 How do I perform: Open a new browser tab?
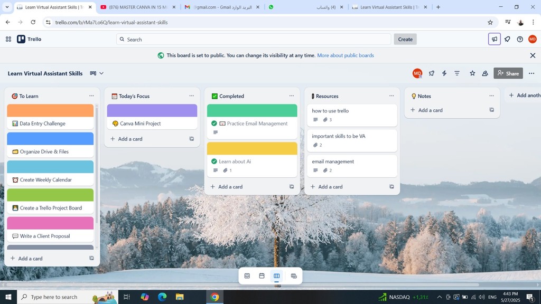point(438,7)
